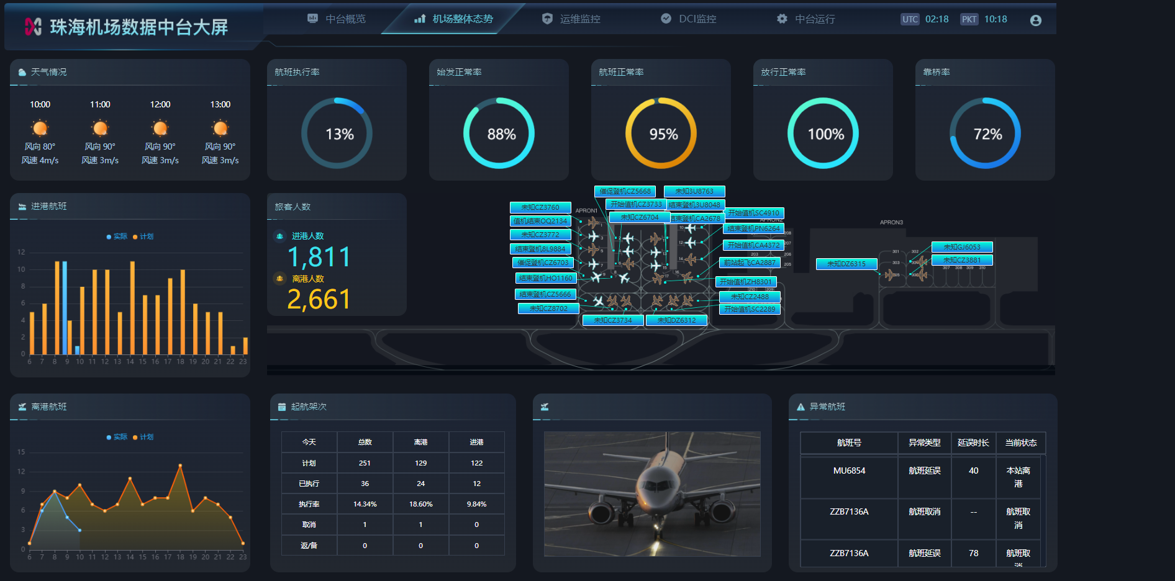Hide the 计划 series in 离港航班 chart
The image size is (1175, 581).
click(x=143, y=437)
